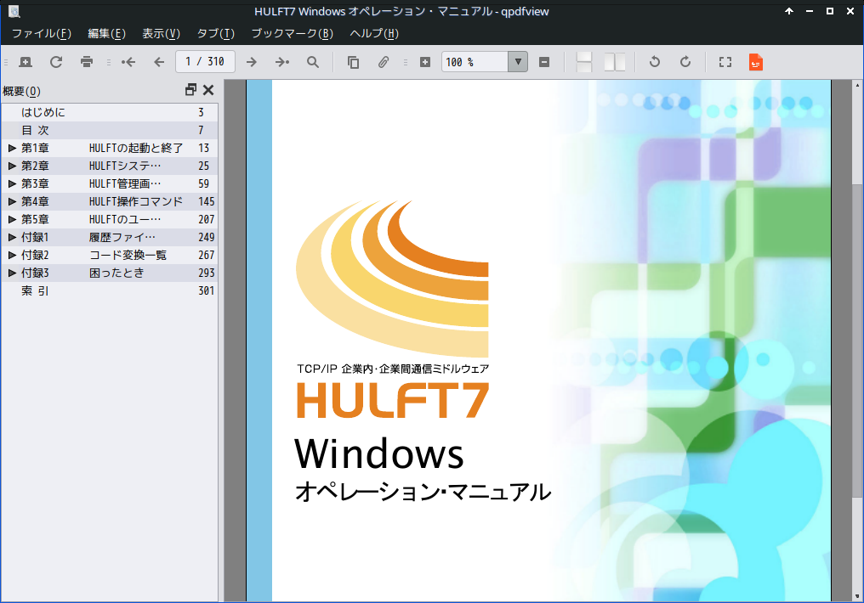Screen dimensions: 864x603
Task: Click the copy to clipboard icon
Action: click(x=353, y=62)
